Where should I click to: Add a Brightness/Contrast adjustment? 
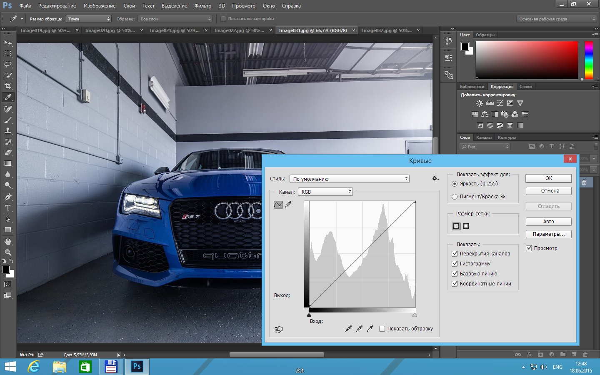tap(480, 103)
